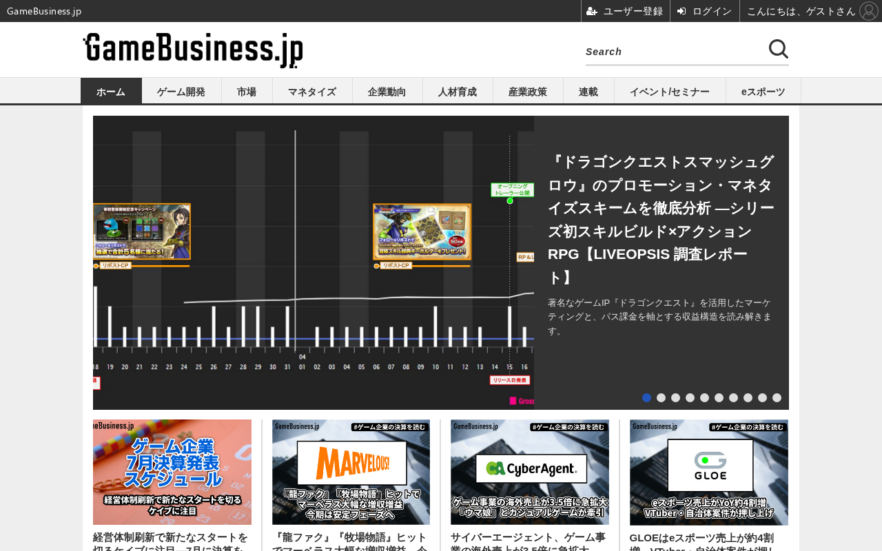Select the tenth carousel slide dot

point(777,397)
